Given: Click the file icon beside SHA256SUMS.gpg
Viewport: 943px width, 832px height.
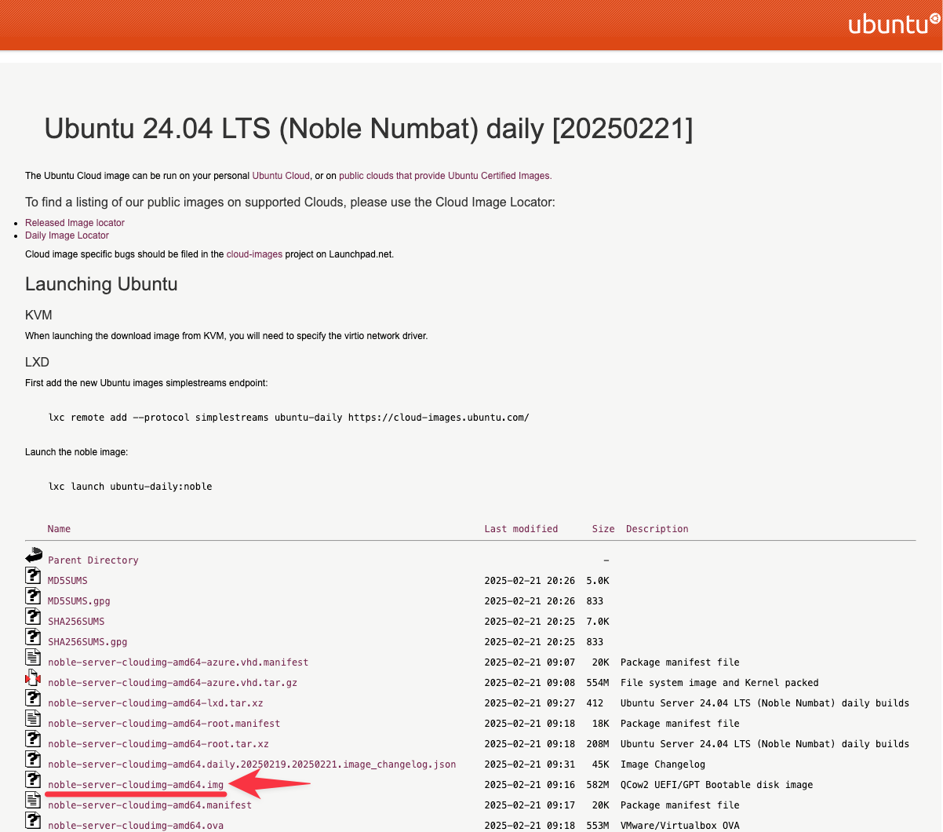Looking at the screenshot, I should point(33,637).
